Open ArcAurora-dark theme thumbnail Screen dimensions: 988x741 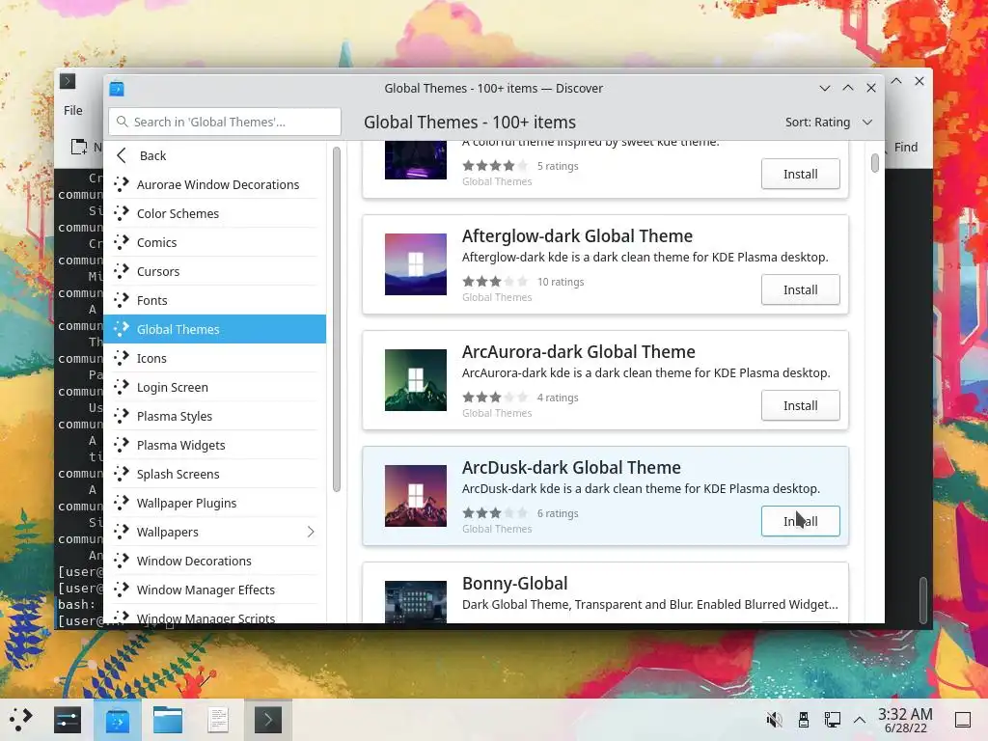pos(416,380)
